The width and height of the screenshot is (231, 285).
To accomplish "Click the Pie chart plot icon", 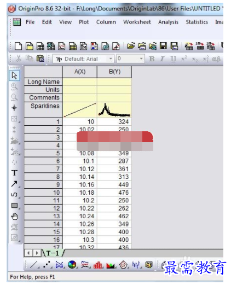I will click(72, 265).
